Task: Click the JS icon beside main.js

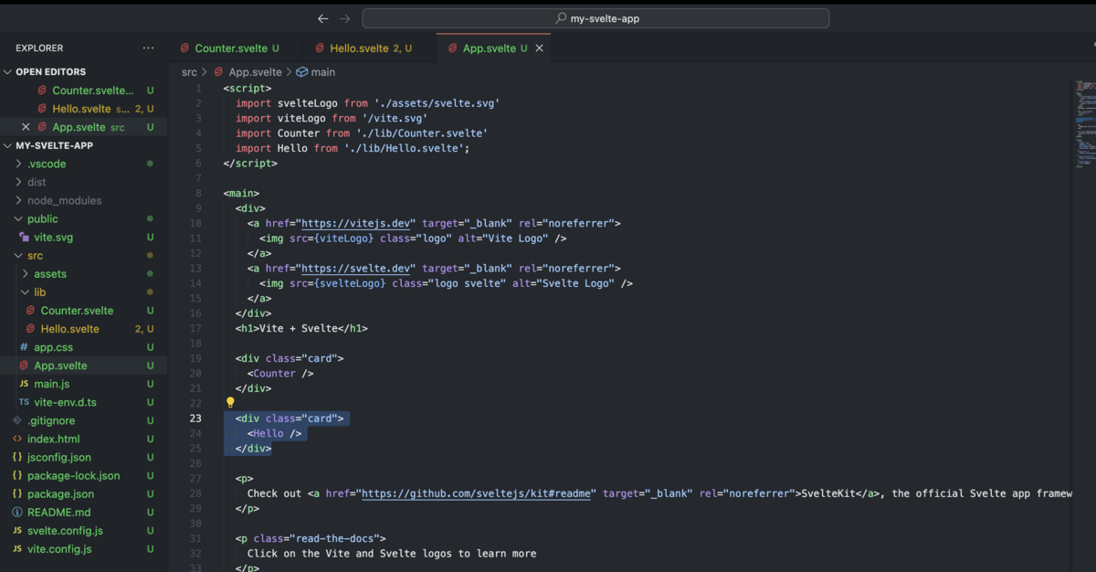Action: [25, 384]
